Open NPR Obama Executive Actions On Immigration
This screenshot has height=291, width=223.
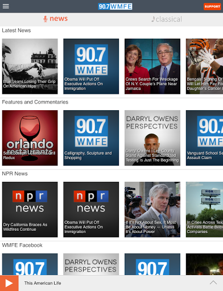[91, 210]
